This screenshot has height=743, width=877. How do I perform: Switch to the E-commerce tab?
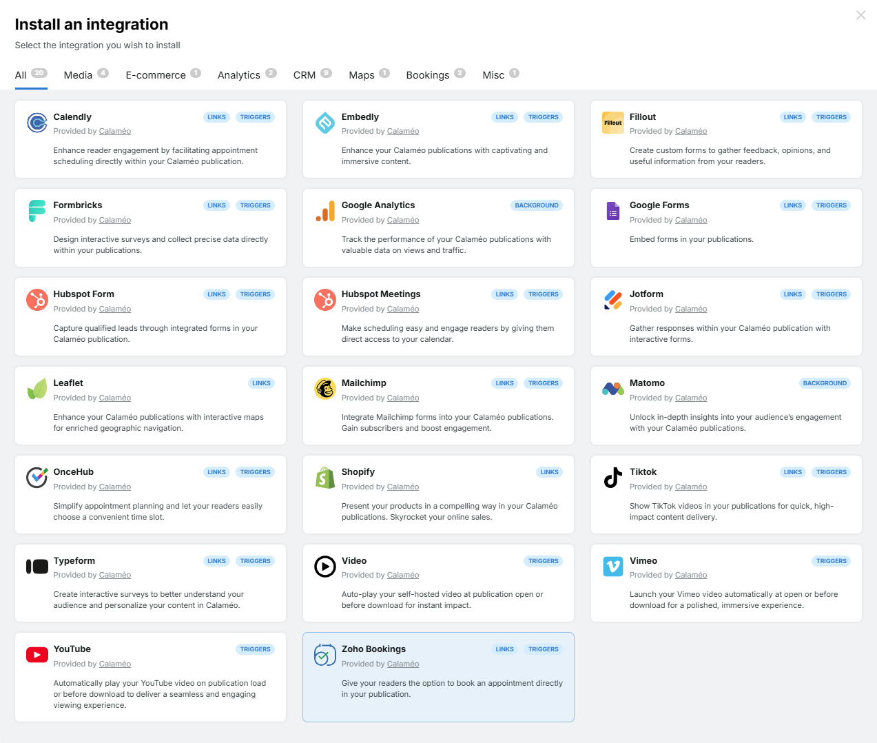pyautogui.click(x=163, y=74)
